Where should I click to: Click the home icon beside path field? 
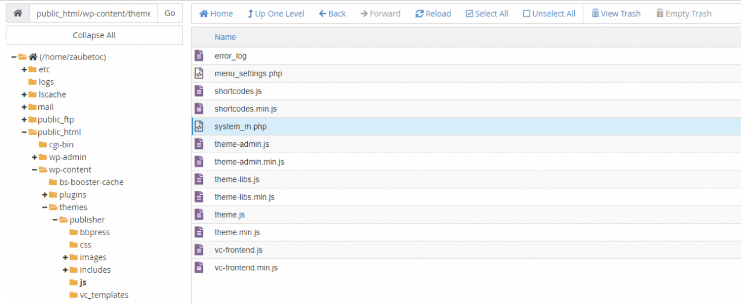[x=17, y=13]
